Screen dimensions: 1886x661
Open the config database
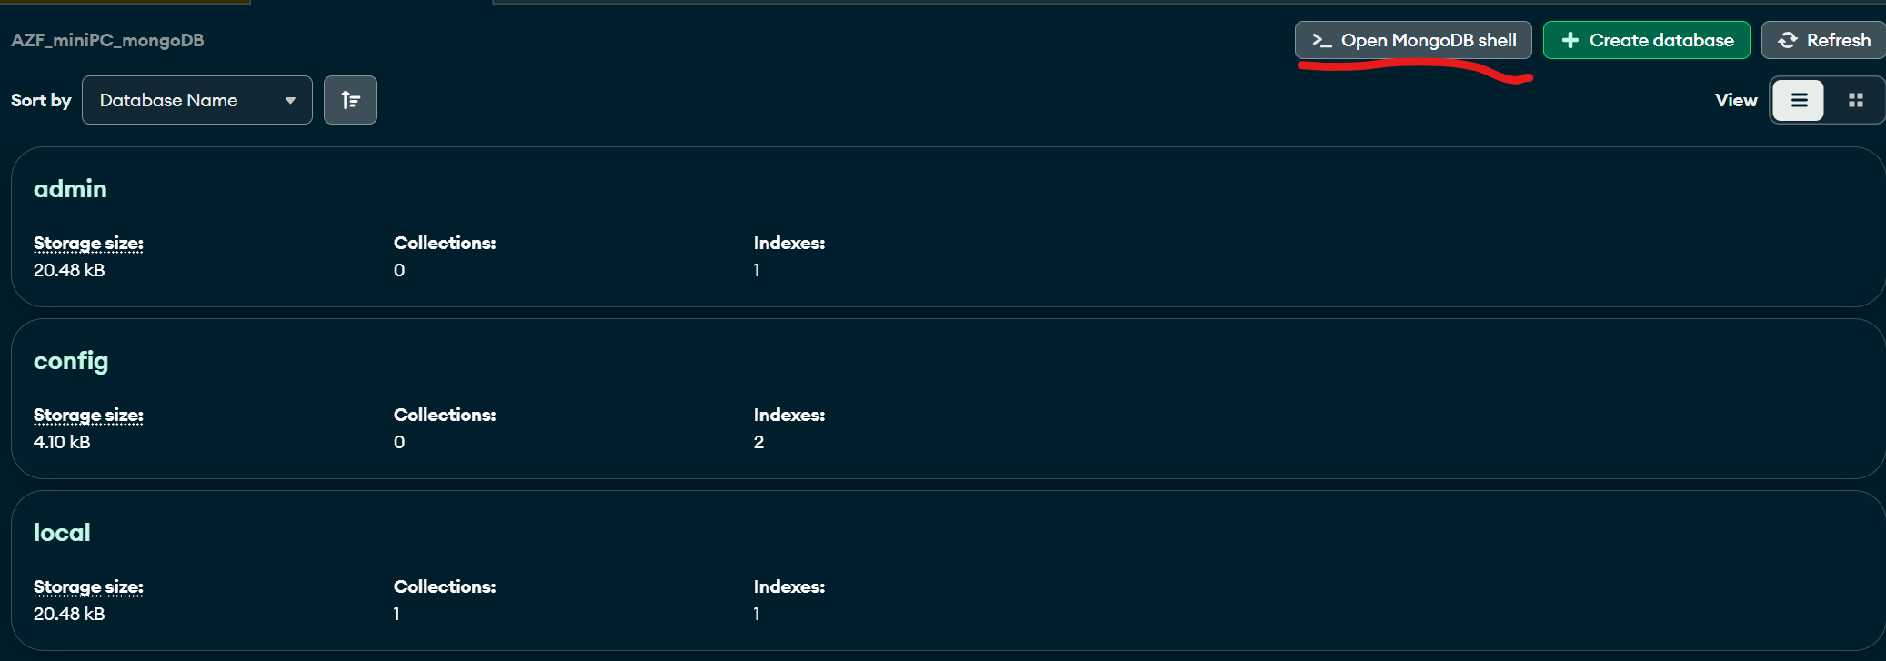(x=71, y=361)
